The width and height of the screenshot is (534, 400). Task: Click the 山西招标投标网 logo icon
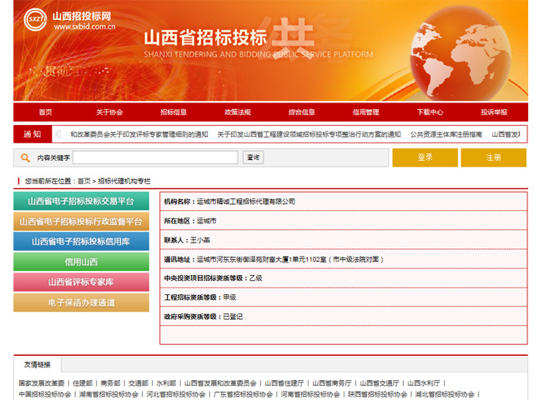click(34, 18)
